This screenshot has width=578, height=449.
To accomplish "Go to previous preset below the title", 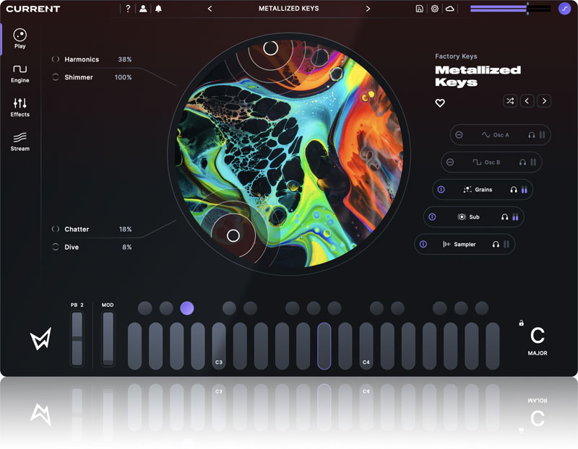I will 527,101.
